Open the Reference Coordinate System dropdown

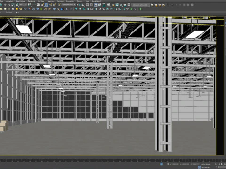click(x=23, y=5)
